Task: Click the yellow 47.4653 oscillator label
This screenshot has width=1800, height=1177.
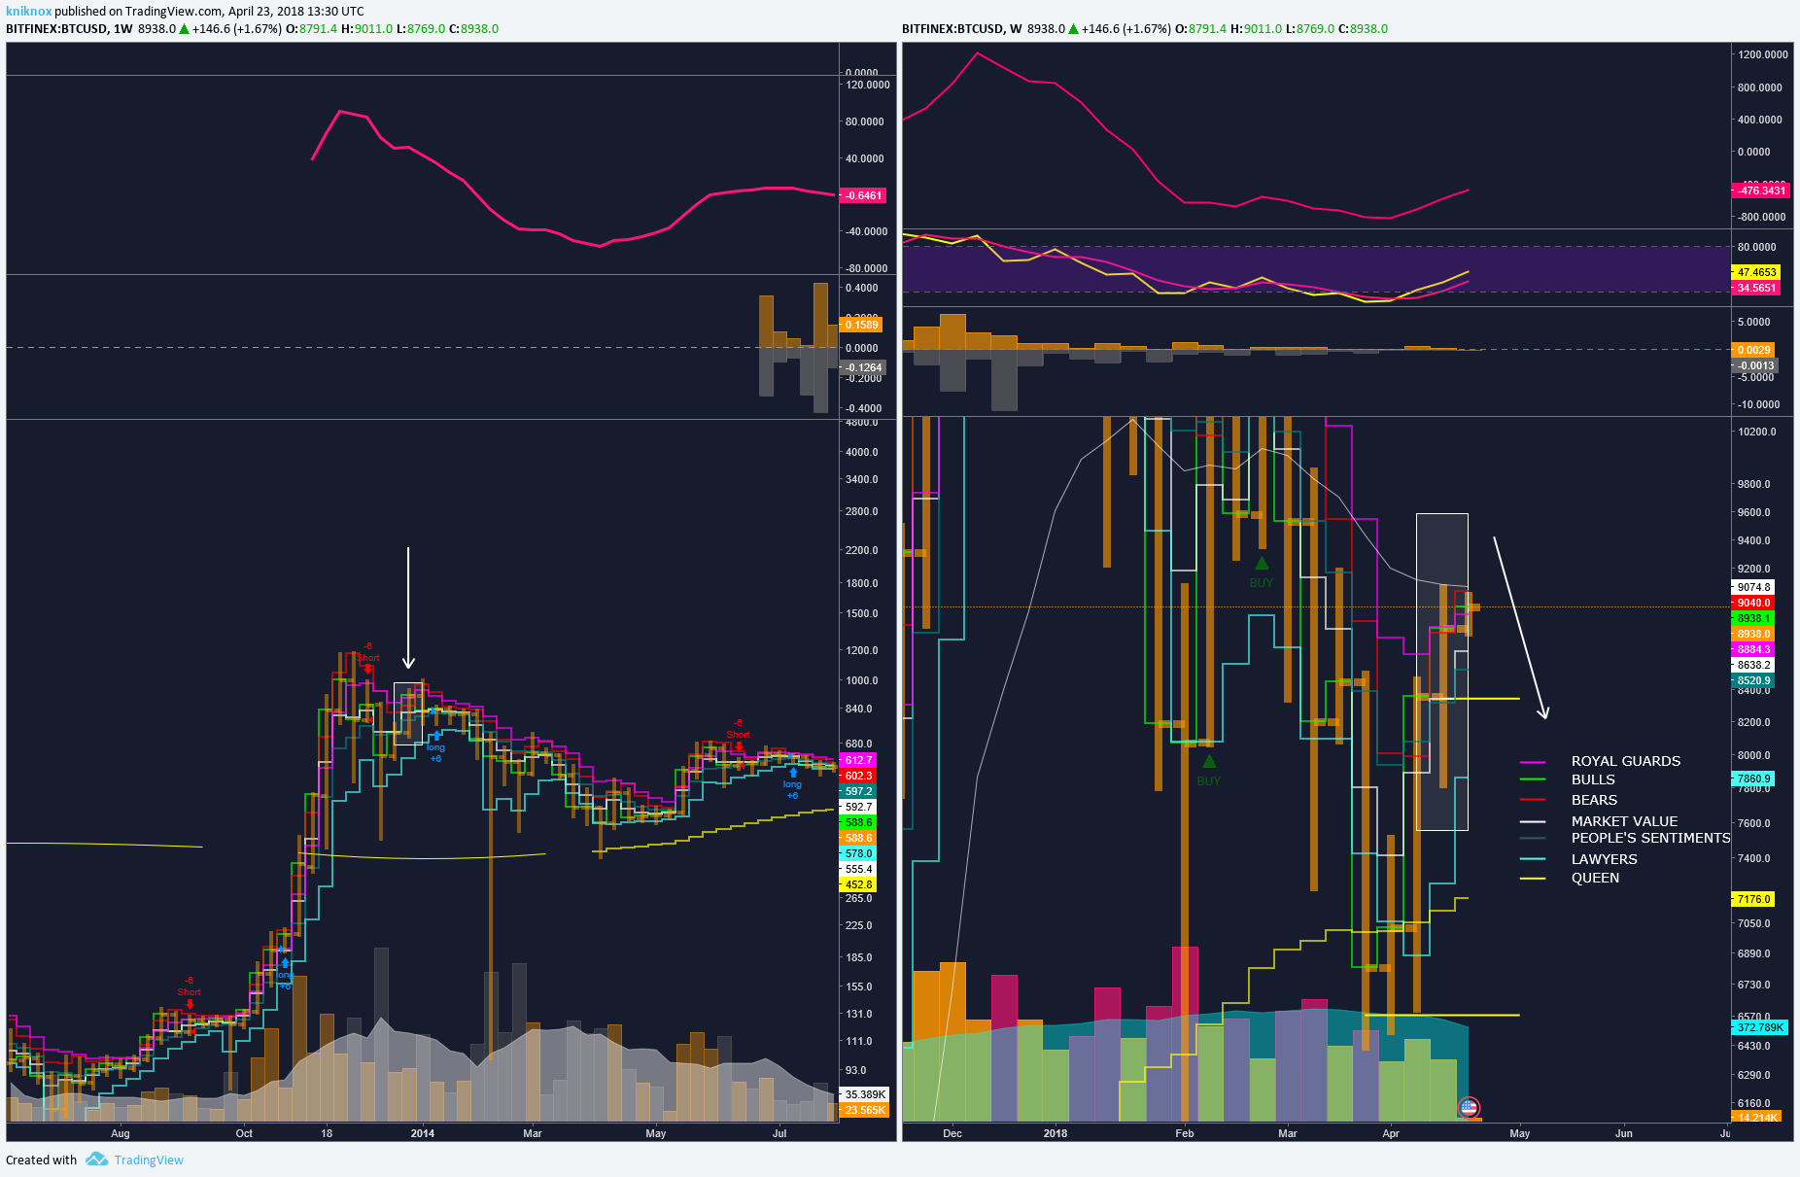Action: tap(1756, 272)
